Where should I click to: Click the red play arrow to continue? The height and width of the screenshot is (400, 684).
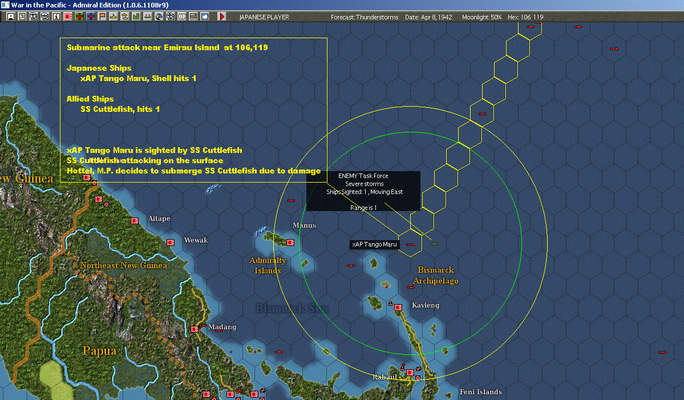[221, 17]
